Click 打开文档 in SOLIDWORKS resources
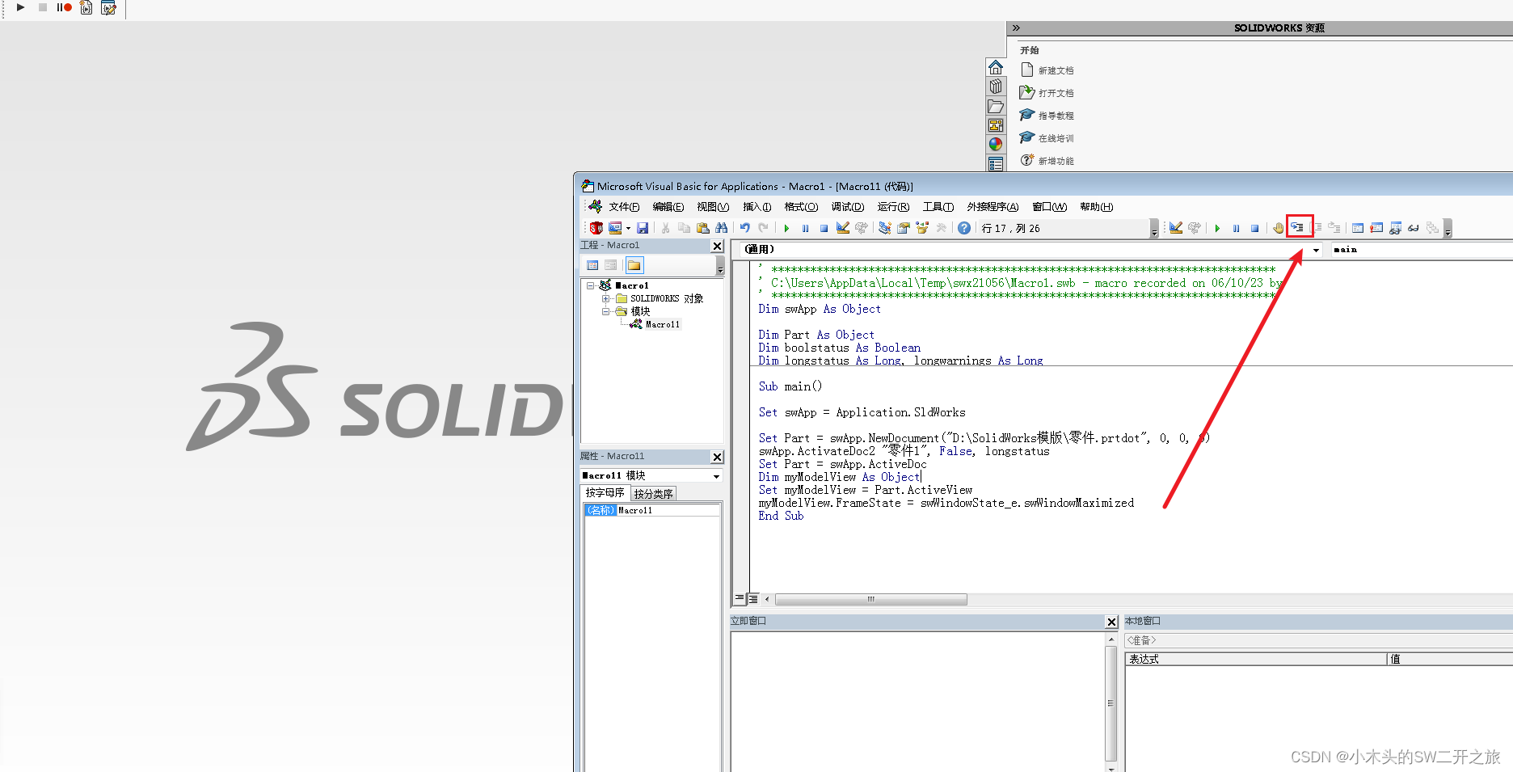This screenshot has height=772, width=1513. pyautogui.click(x=1047, y=93)
